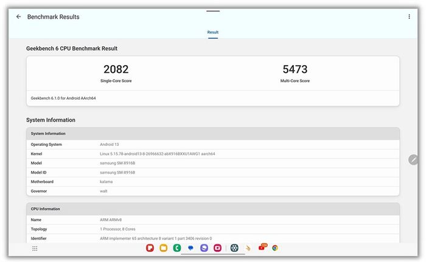Launch Google Chrome from the taskbar

(275, 248)
